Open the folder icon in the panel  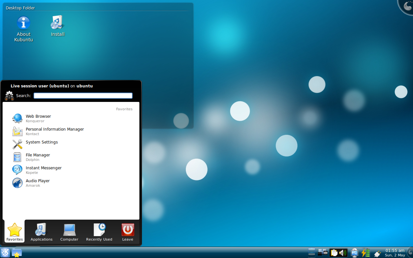pyautogui.click(x=17, y=253)
